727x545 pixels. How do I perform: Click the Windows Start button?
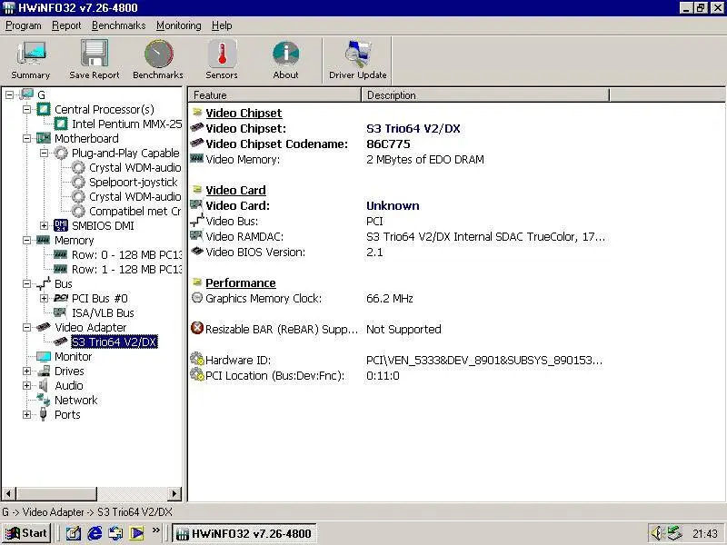coord(26,533)
